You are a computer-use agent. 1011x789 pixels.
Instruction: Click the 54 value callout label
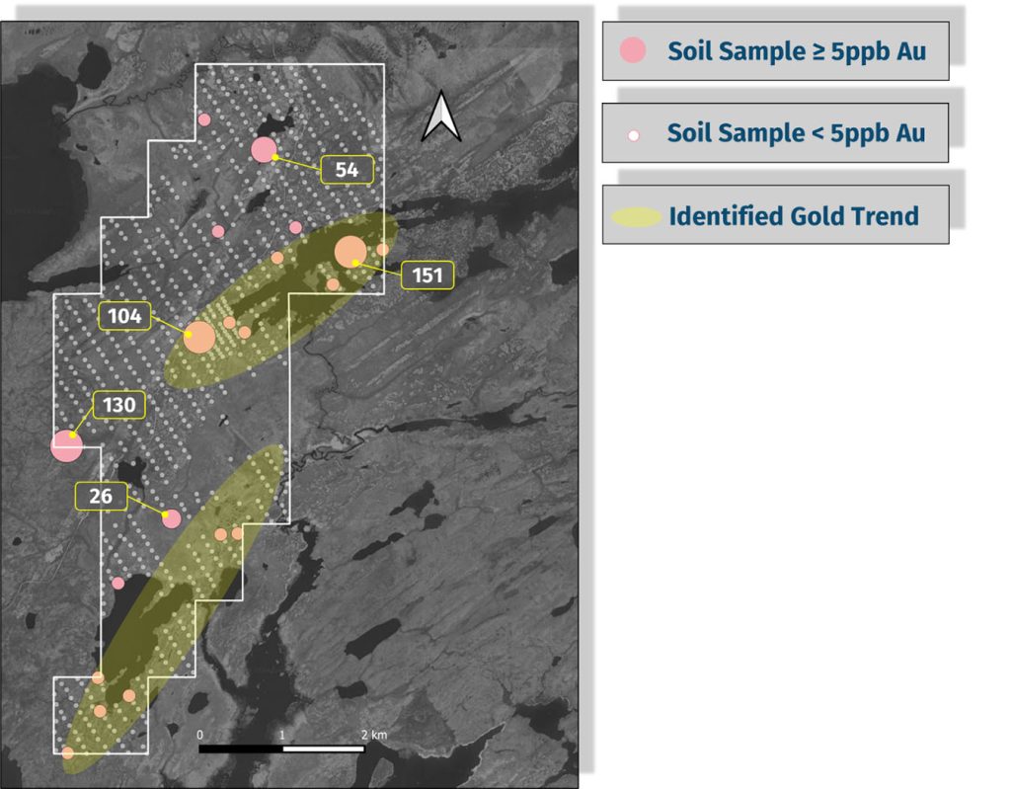[x=347, y=169]
